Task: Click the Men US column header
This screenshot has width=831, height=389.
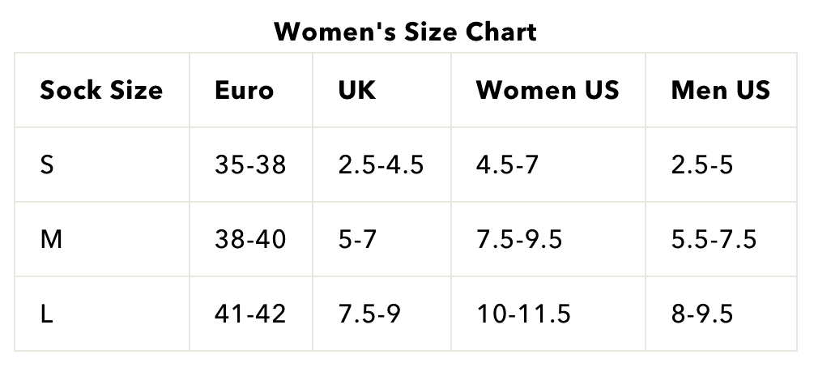Action: coord(720,90)
